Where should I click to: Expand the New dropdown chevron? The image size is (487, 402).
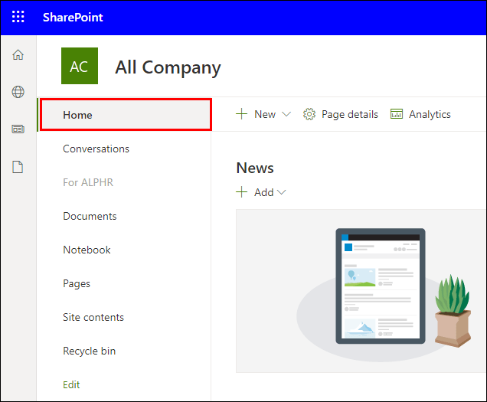click(286, 114)
